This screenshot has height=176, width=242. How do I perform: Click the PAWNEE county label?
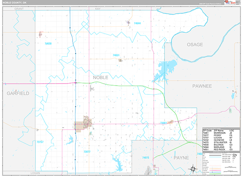(202, 86)
